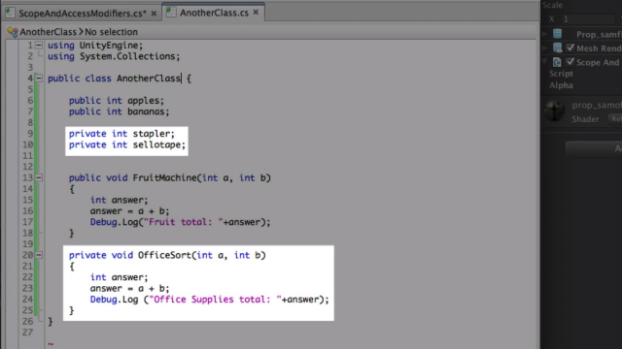622x349 pixels.
Task: Click the "Fruit total: " string on line 17
Action: (x=184, y=222)
